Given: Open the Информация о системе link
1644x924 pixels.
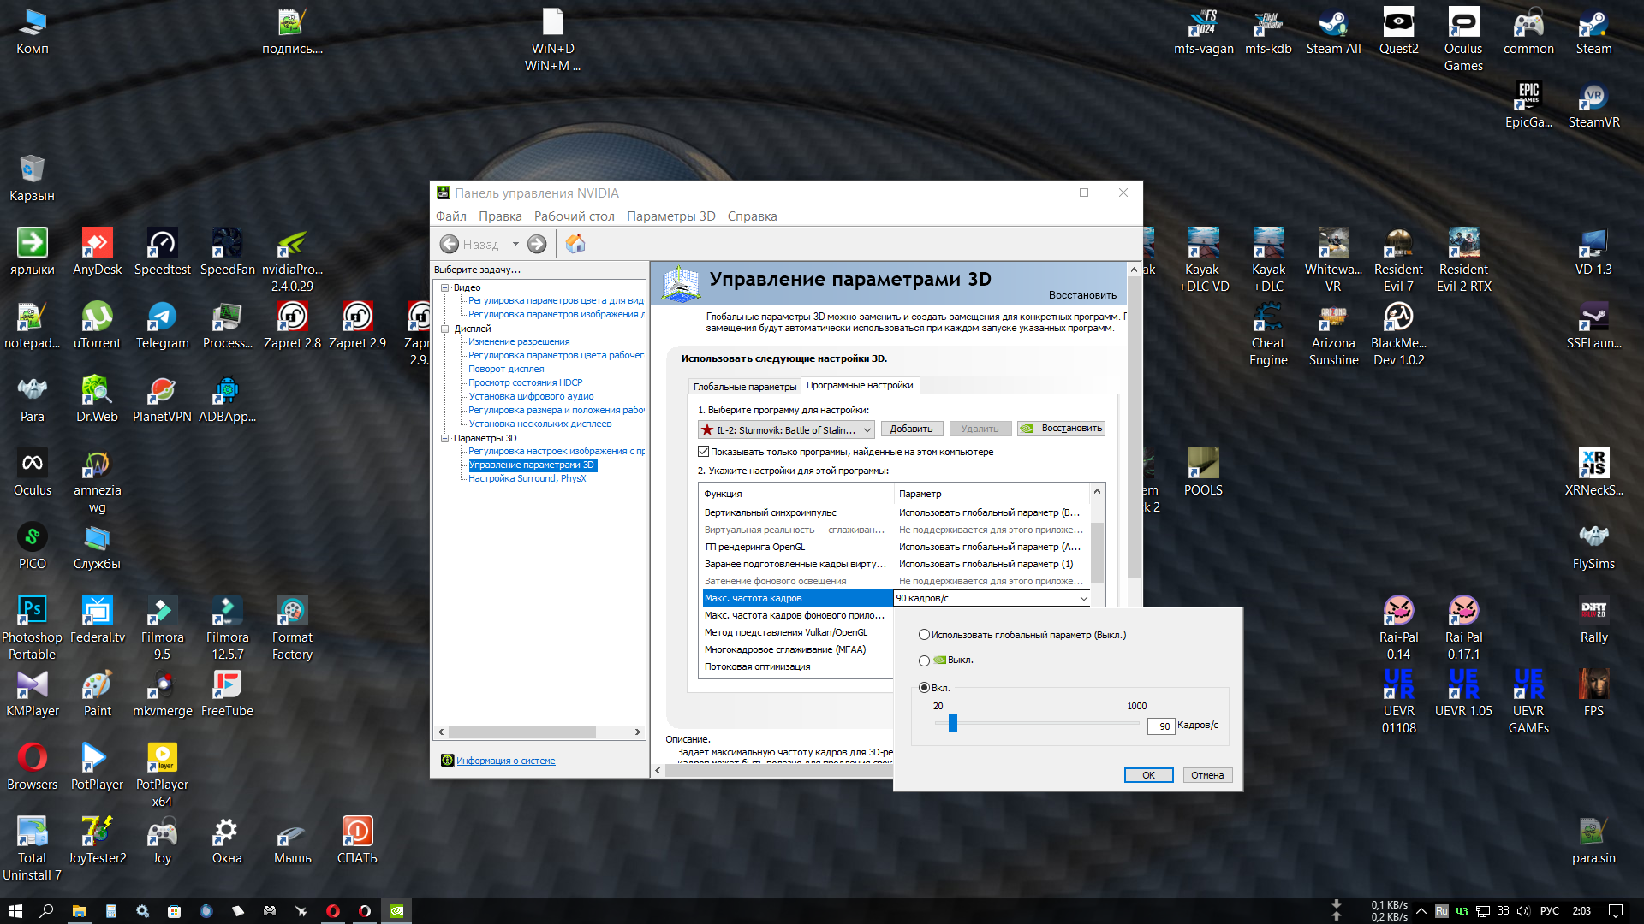Looking at the screenshot, I should coord(505,761).
